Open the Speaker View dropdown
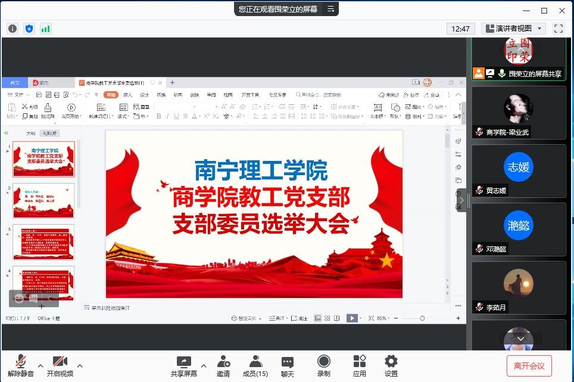The height and width of the screenshot is (382, 574). pyautogui.click(x=513, y=29)
